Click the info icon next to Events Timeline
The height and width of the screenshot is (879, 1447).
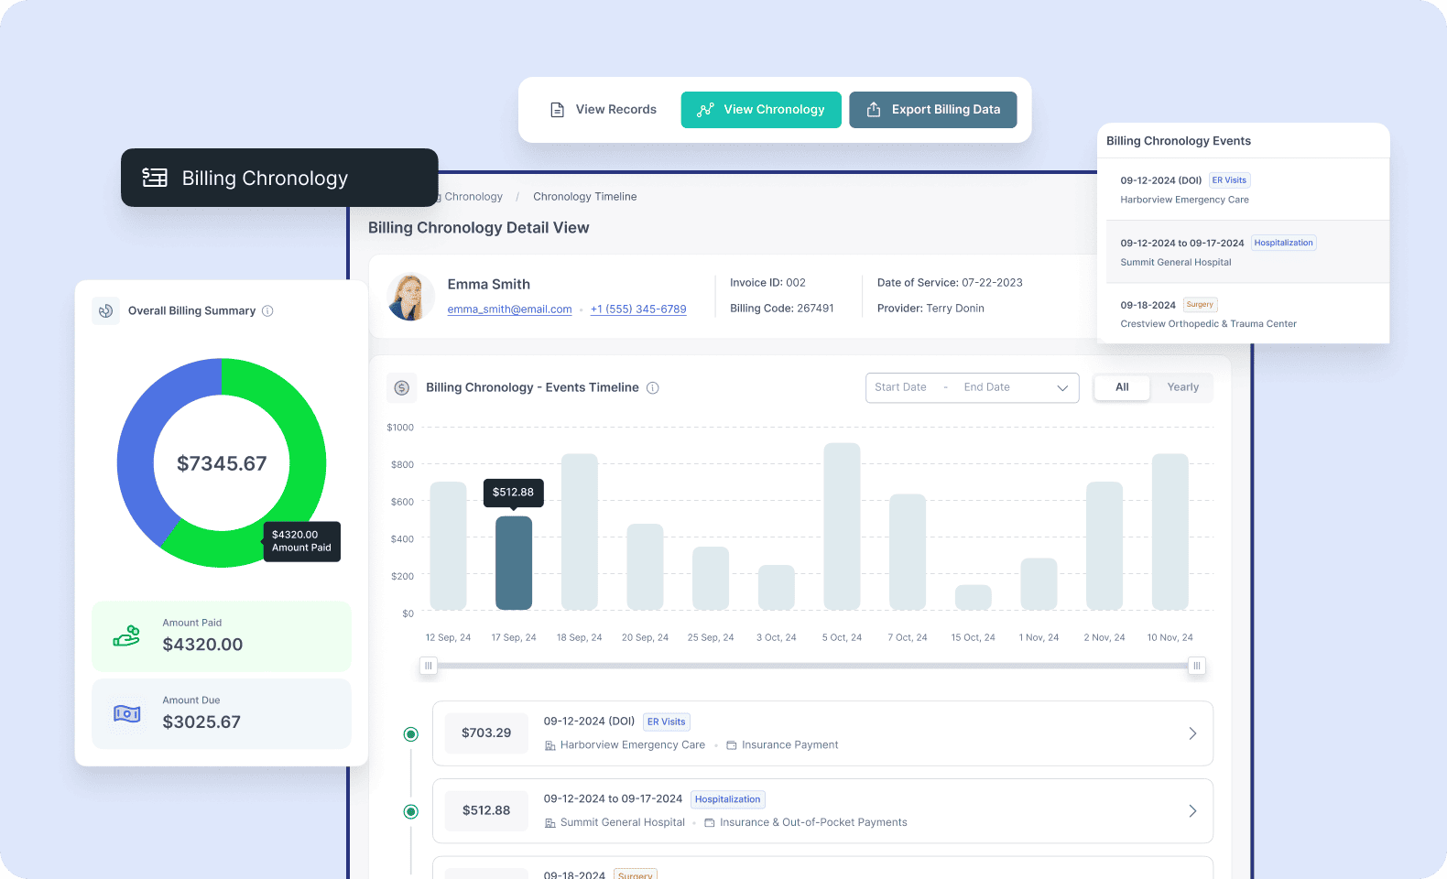coord(653,388)
